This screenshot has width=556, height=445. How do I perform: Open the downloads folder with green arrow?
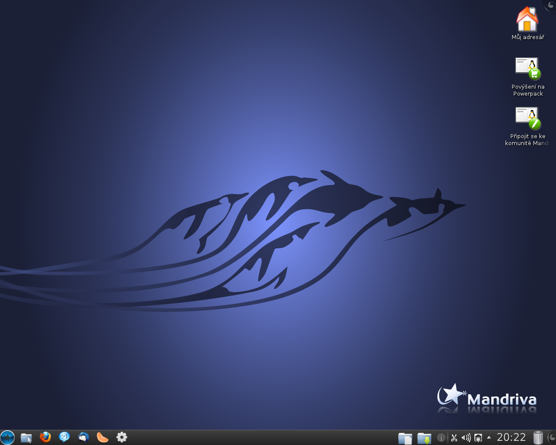(424, 438)
